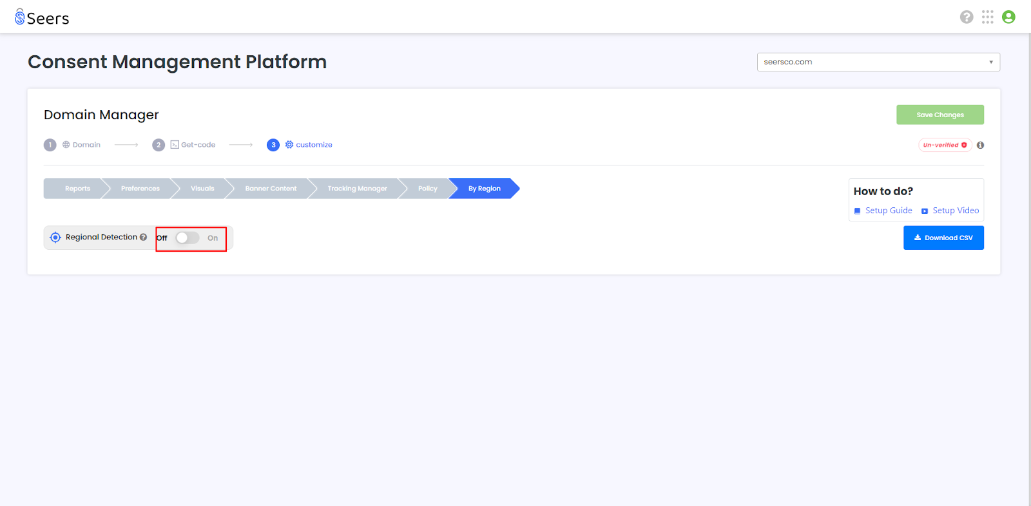Click the green user profile avatar

point(1009,17)
